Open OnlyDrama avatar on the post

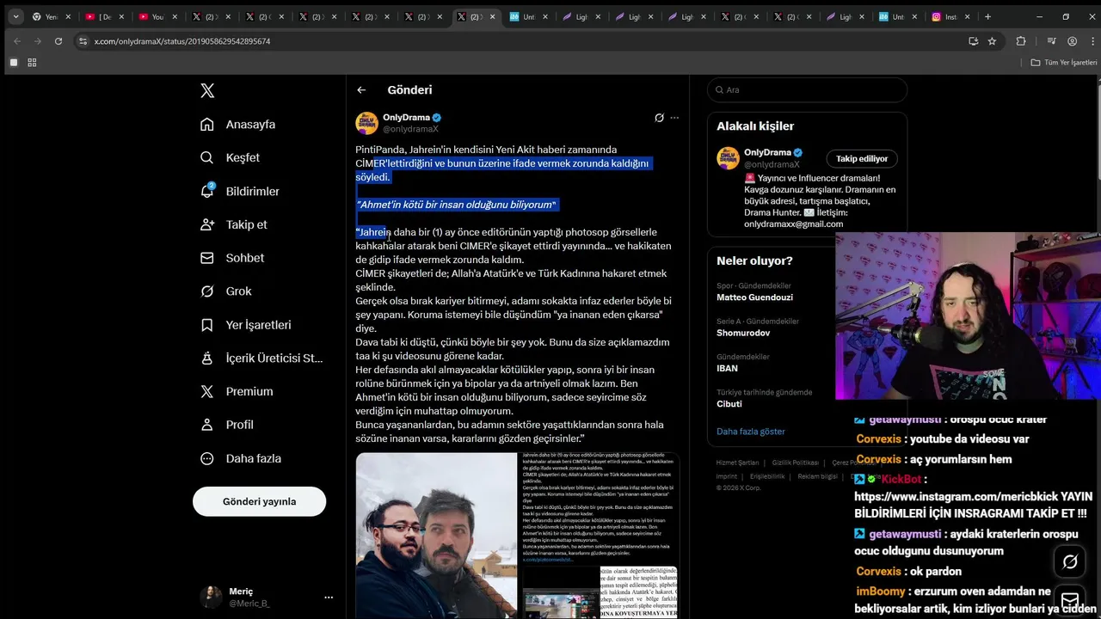[x=367, y=123]
